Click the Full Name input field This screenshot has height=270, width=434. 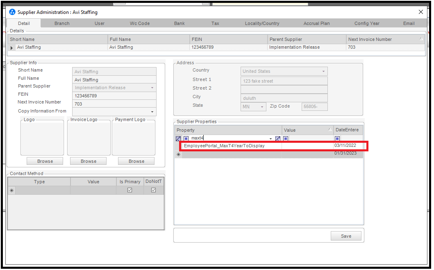(114, 80)
